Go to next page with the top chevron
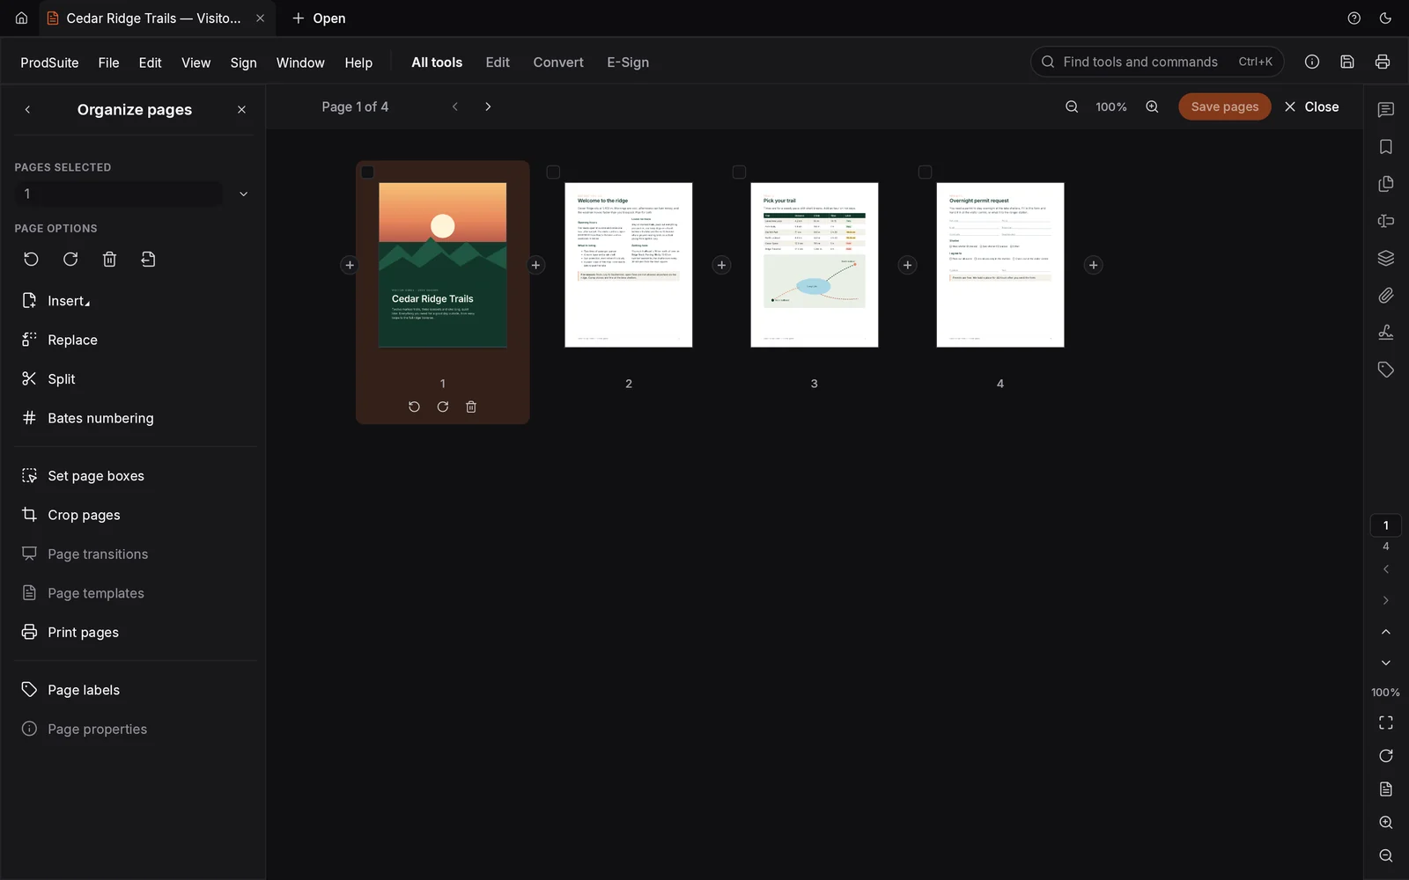Screen dimensions: 1409x880 pos(488,106)
